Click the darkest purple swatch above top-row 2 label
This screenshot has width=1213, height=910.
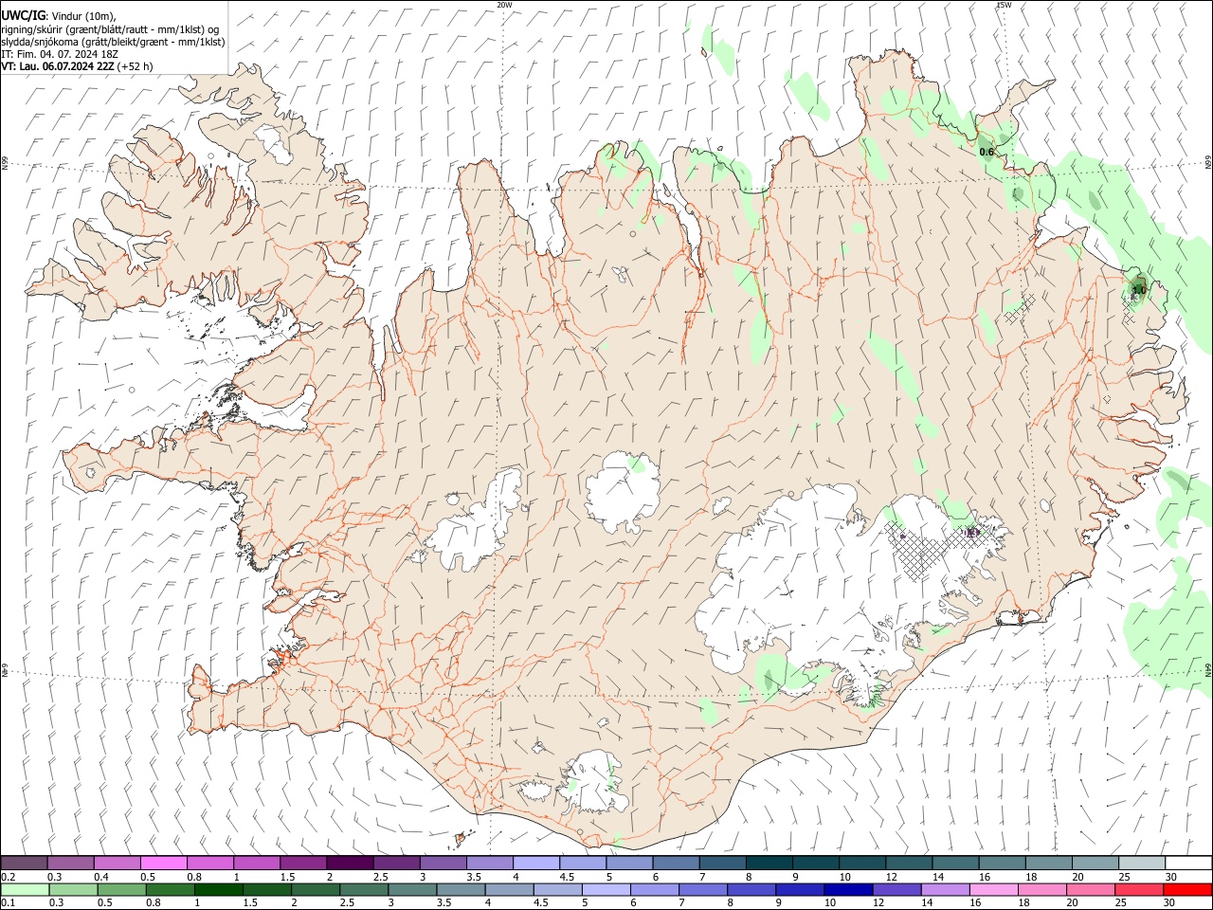pyautogui.click(x=350, y=863)
